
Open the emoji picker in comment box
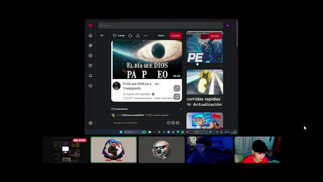coord(169,123)
